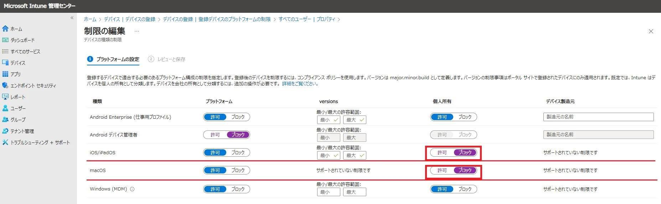Viewport: 661px width, 204px height.
Task: Close the 制限の編集 pane with X
Action: [651, 31]
